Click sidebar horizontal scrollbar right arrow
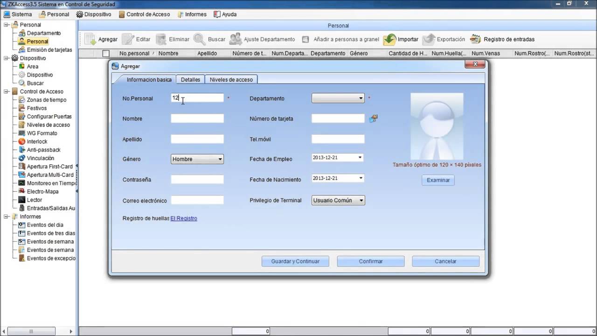Screen dimensions: 597x336 tap(71, 331)
